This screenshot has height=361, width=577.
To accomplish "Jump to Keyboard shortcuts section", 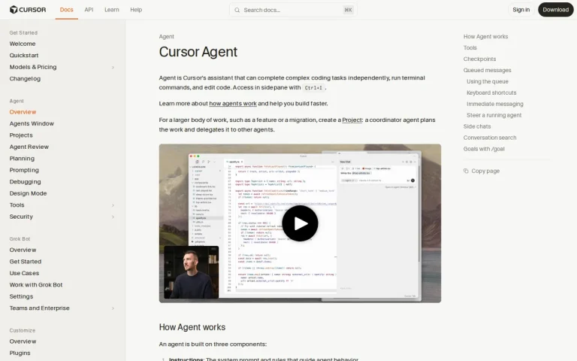I will (x=491, y=93).
